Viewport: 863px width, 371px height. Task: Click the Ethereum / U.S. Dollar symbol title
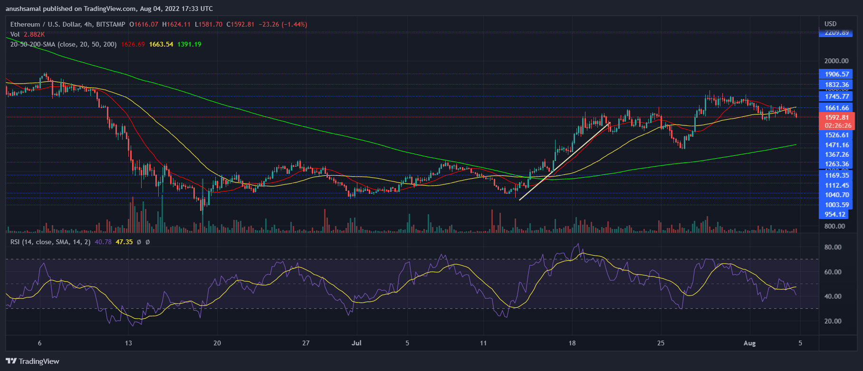click(x=68, y=24)
